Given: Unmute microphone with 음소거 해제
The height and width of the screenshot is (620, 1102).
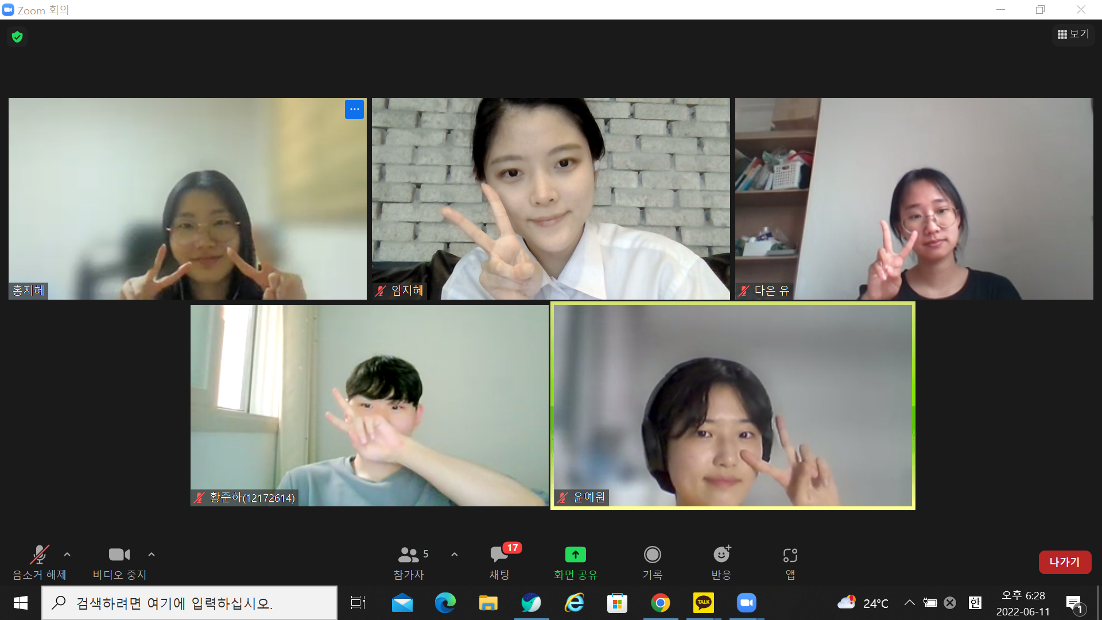Looking at the screenshot, I should (x=39, y=555).
